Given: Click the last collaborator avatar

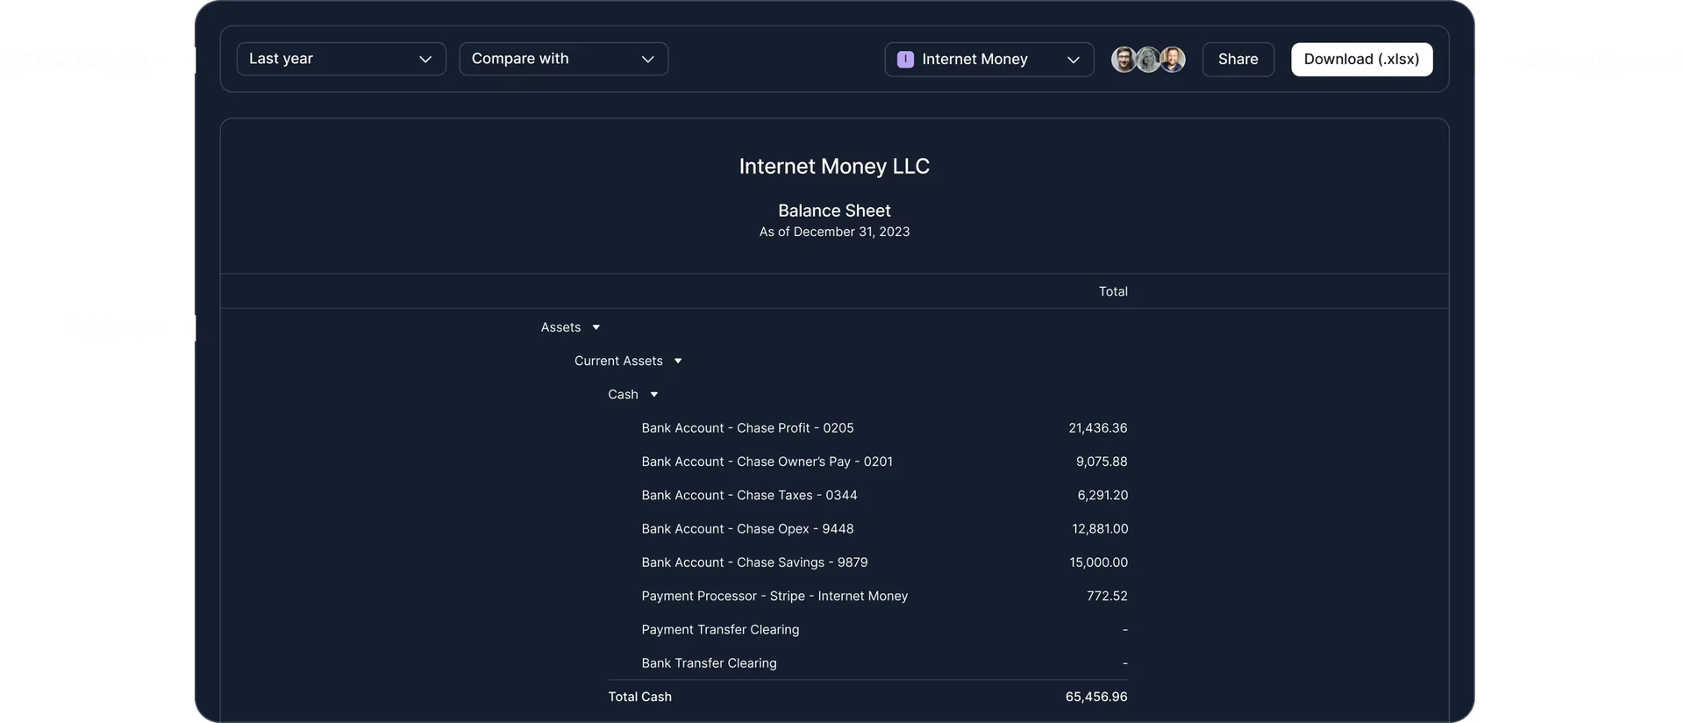Looking at the screenshot, I should point(1173,60).
